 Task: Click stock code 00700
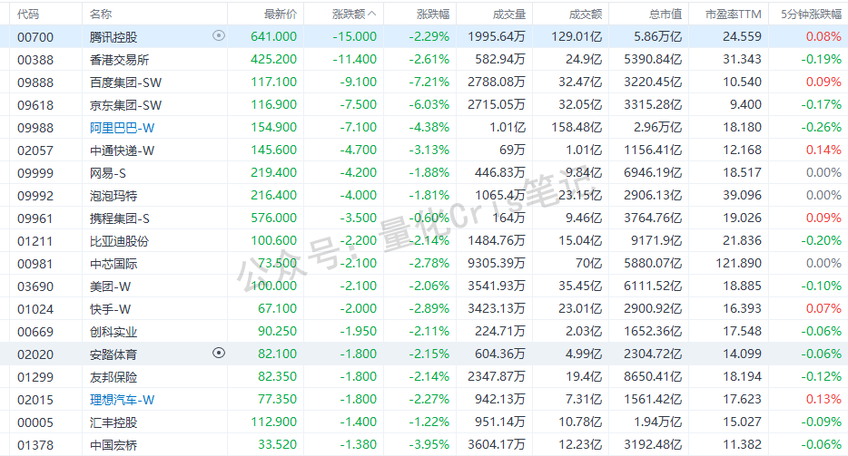click(x=35, y=37)
